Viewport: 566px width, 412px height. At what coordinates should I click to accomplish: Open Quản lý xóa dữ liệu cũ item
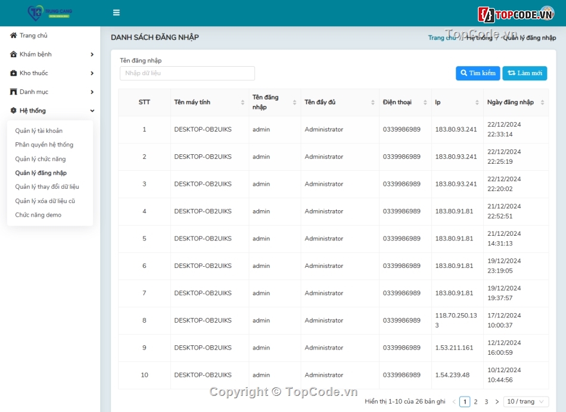(x=45, y=201)
